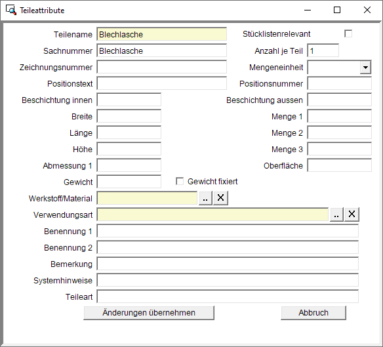Open the Werkstoff/Material browse button

click(x=205, y=198)
